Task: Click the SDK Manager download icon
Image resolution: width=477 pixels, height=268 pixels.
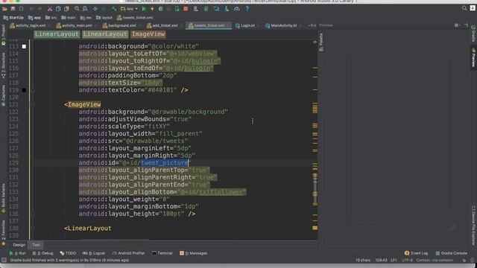Action: click(x=227, y=9)
